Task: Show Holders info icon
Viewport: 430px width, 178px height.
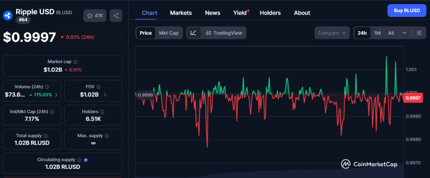Action: coord(102,112)
